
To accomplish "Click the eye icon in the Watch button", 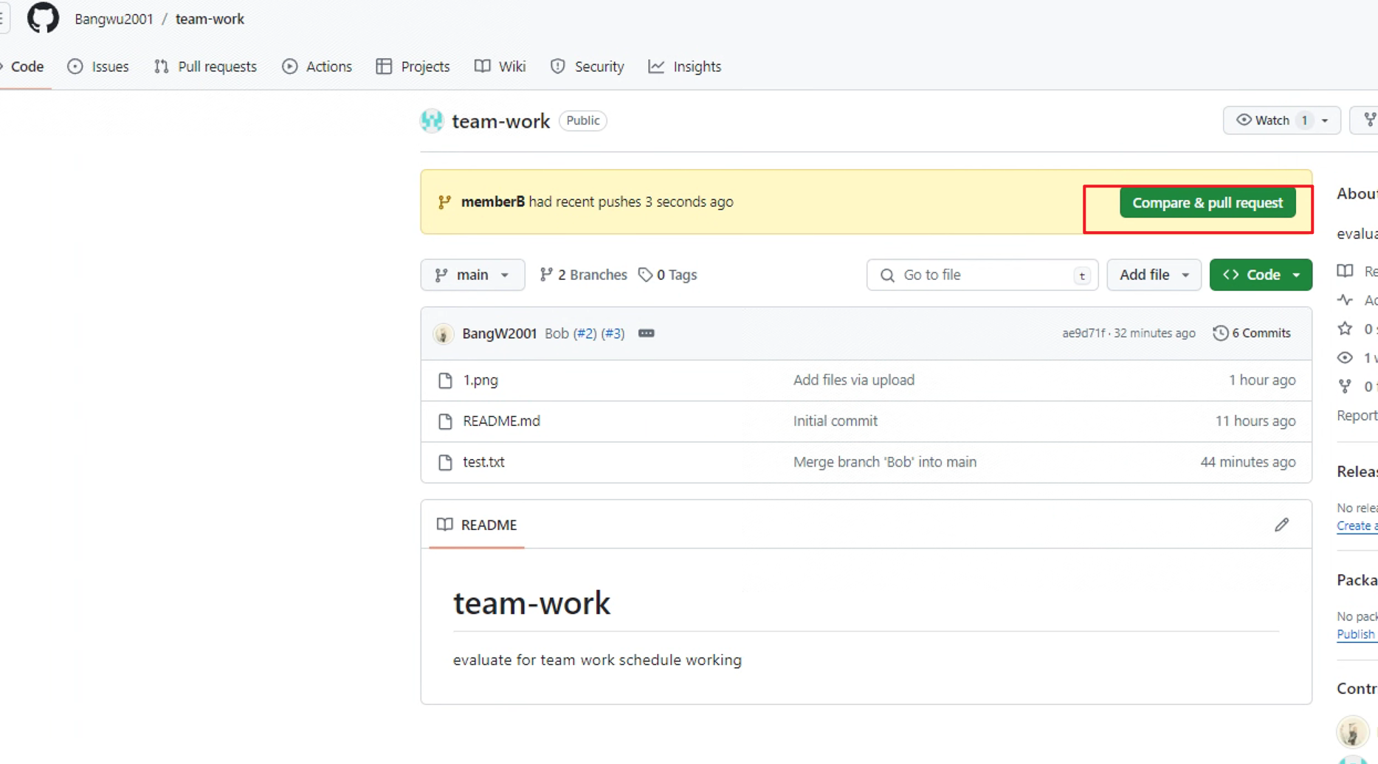I will (x=1244, y=120).
